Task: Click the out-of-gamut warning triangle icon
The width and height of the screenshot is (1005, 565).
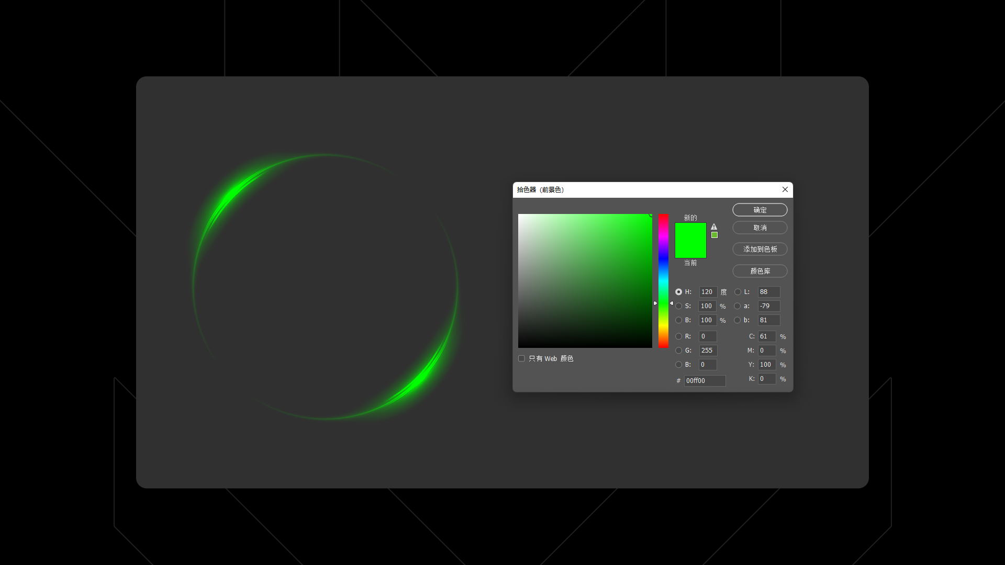Action: click(x=714, y=227)
